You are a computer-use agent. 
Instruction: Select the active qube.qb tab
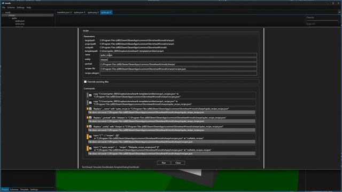click(106, 12)
